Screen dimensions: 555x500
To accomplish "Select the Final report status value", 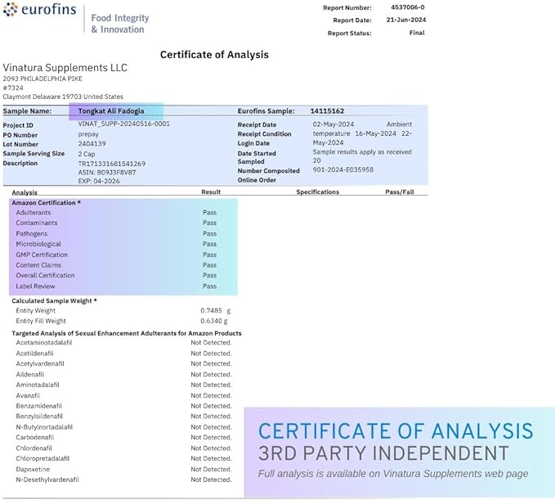I will [416, 33].
